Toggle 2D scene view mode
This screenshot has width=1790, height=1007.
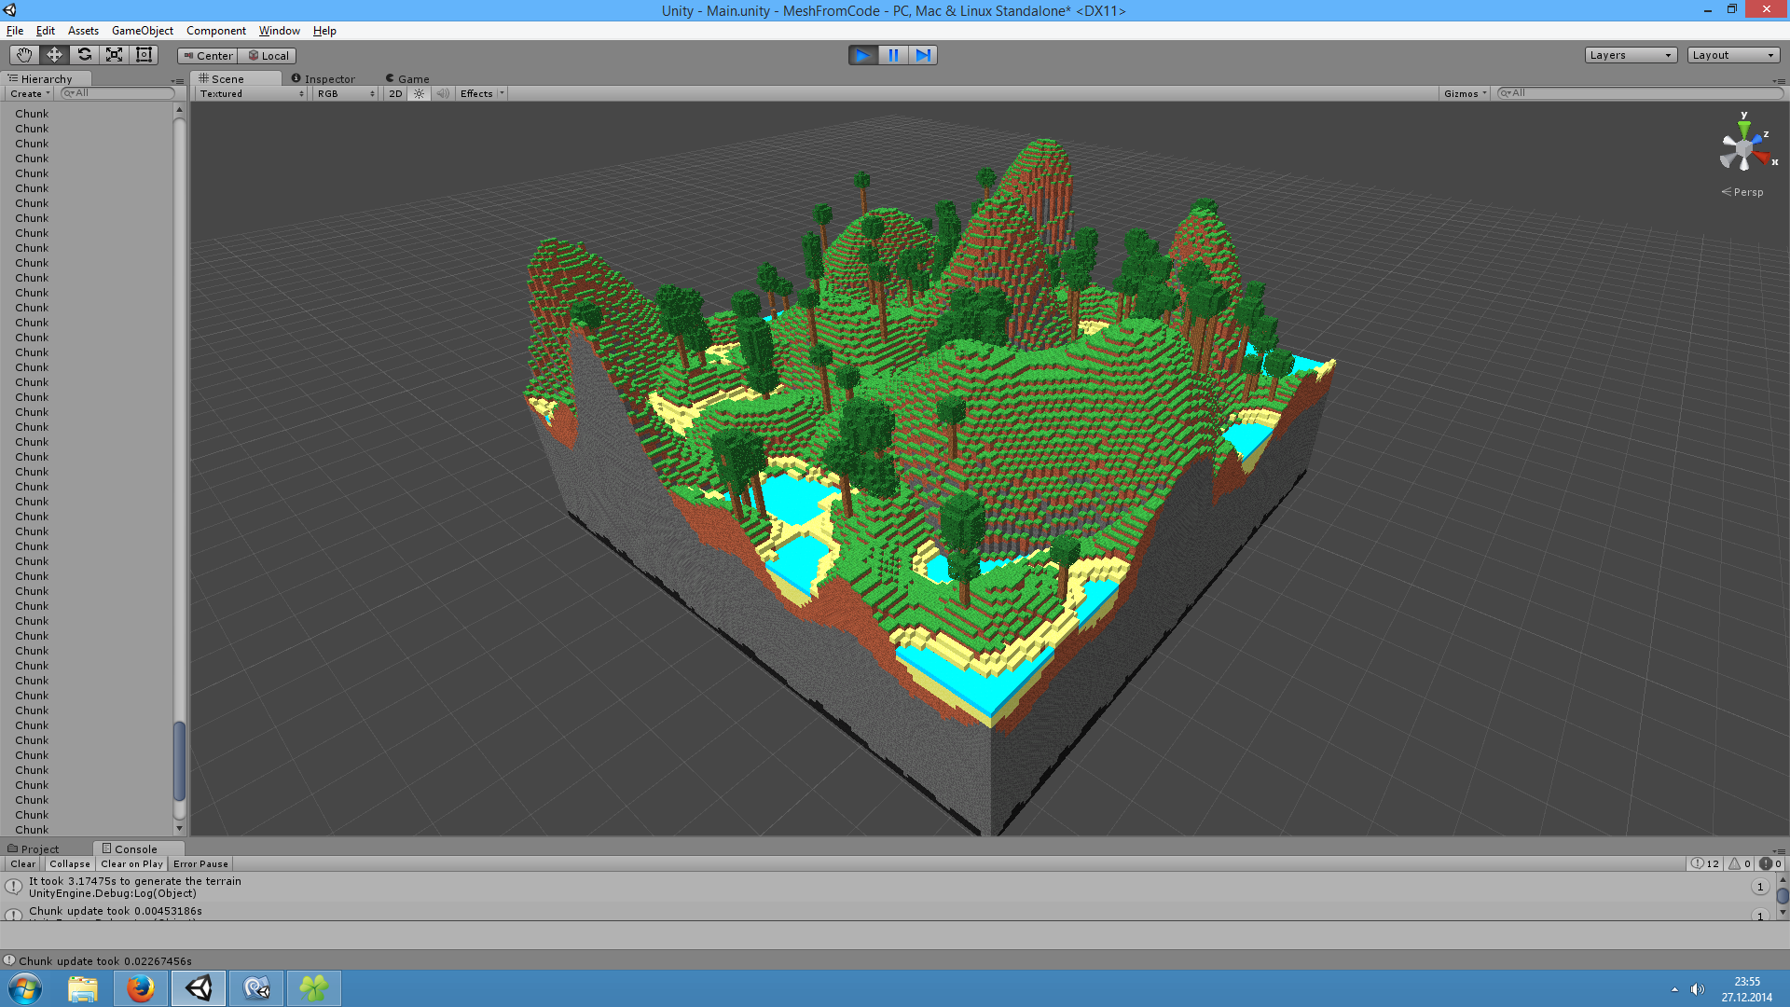[395, 93]
